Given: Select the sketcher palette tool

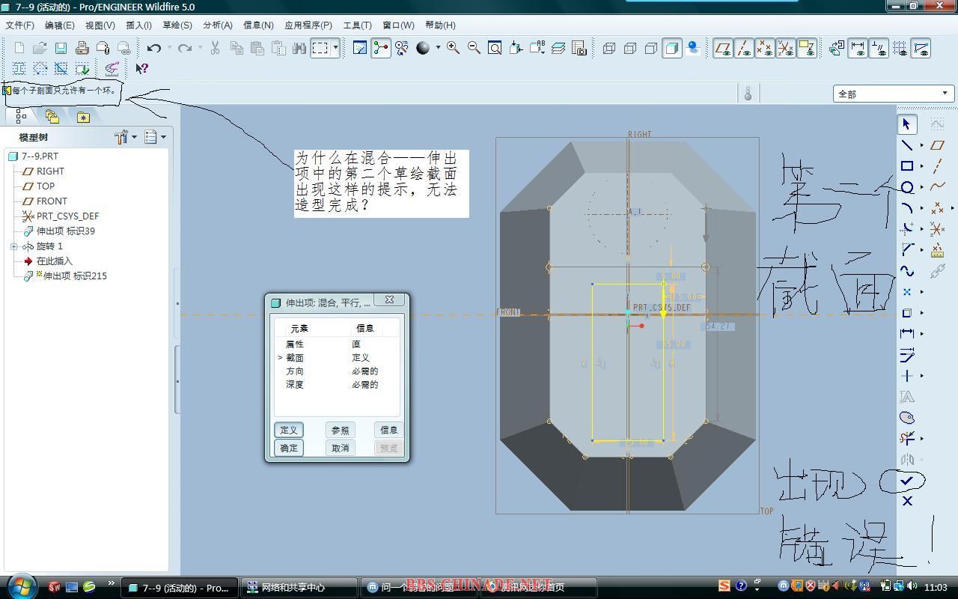Looking at the screenshot, I should click(x=907, y=418).
